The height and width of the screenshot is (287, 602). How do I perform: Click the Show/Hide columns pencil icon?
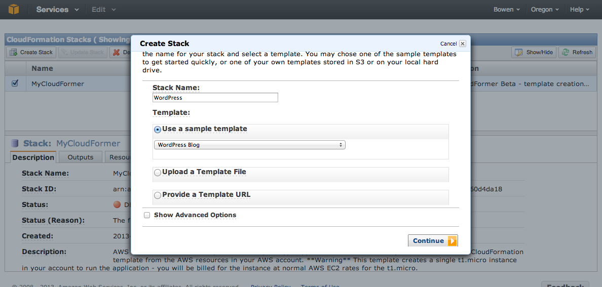(519, 52)
